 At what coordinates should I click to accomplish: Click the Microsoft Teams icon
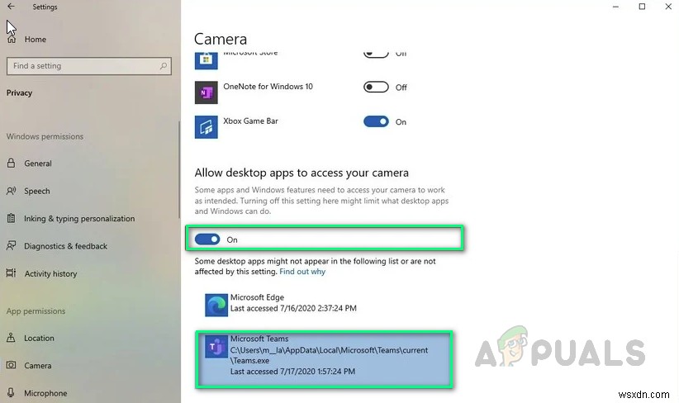(216, 346)
